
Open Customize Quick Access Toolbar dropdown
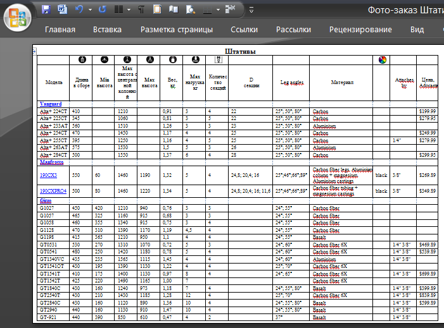(x=251, y=10)
